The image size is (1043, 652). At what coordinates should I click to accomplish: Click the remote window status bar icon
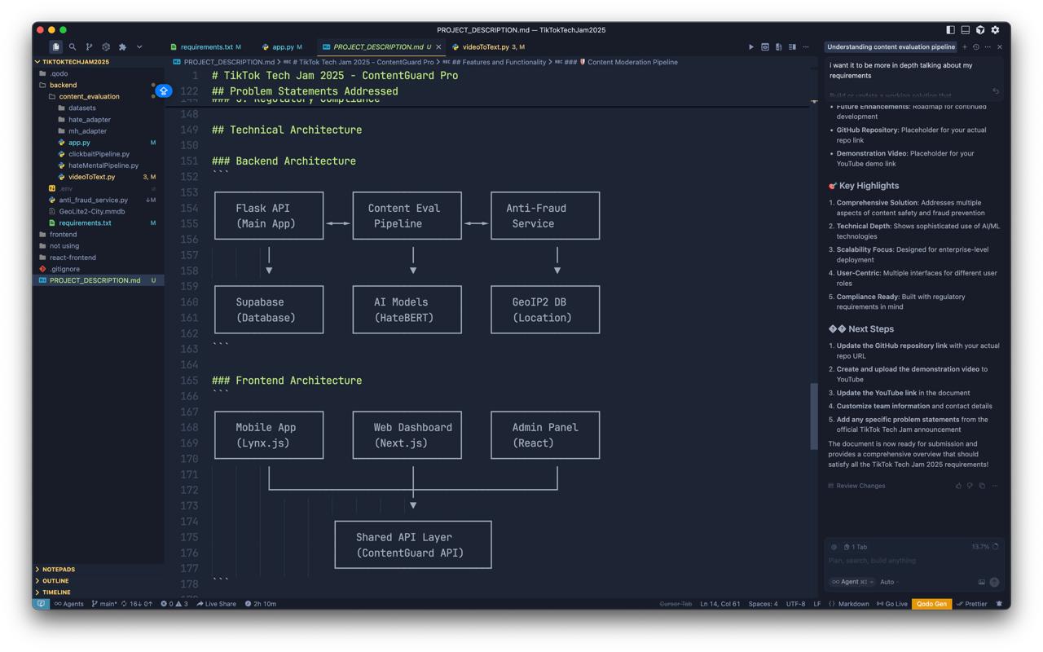[41, 604]
